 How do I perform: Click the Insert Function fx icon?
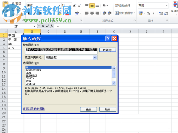pyautogui.click(x=52, y=26)
